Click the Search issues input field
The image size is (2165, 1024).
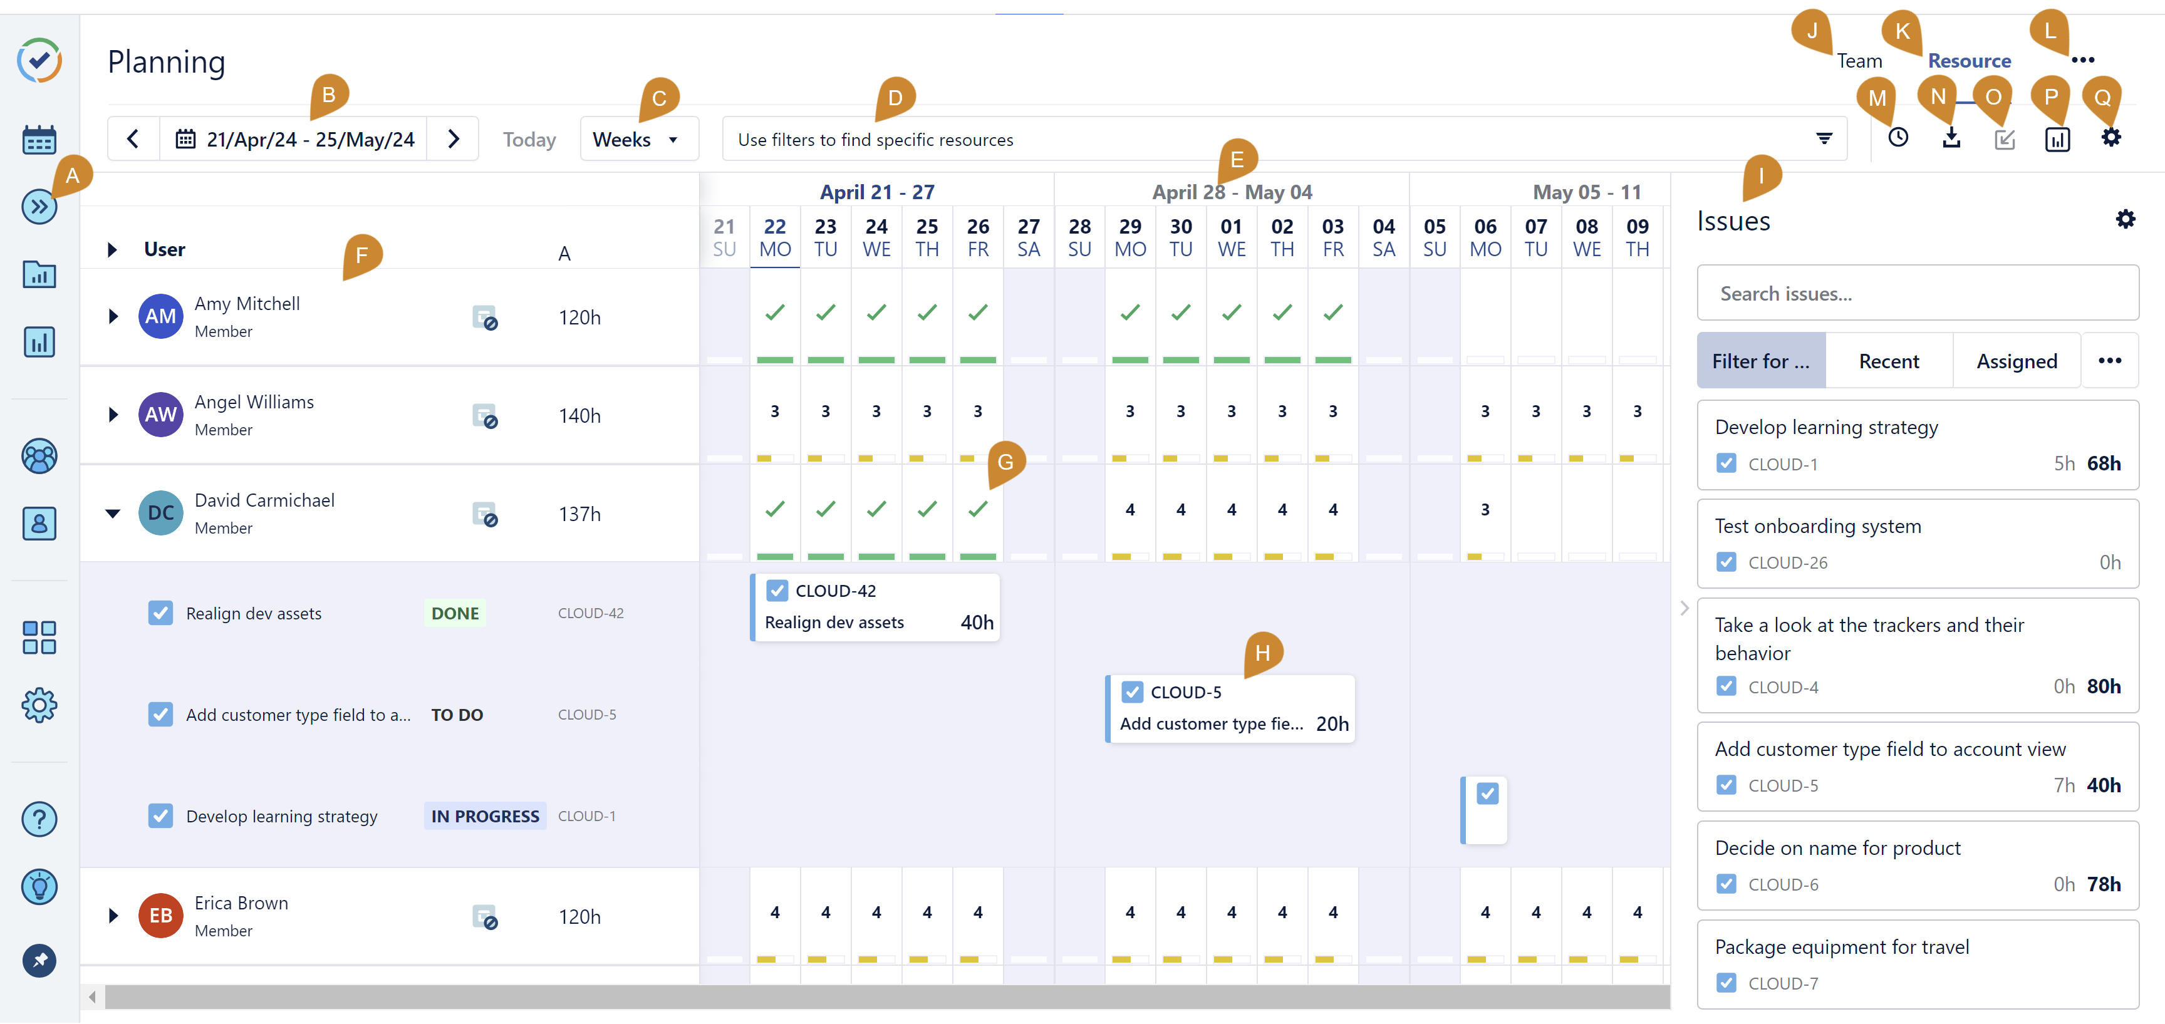coord(1918,293)
